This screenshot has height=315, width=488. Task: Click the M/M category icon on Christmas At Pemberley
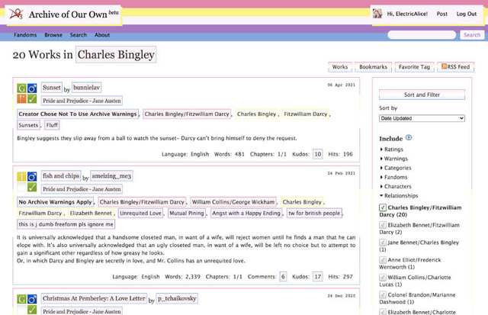point(32,299)
